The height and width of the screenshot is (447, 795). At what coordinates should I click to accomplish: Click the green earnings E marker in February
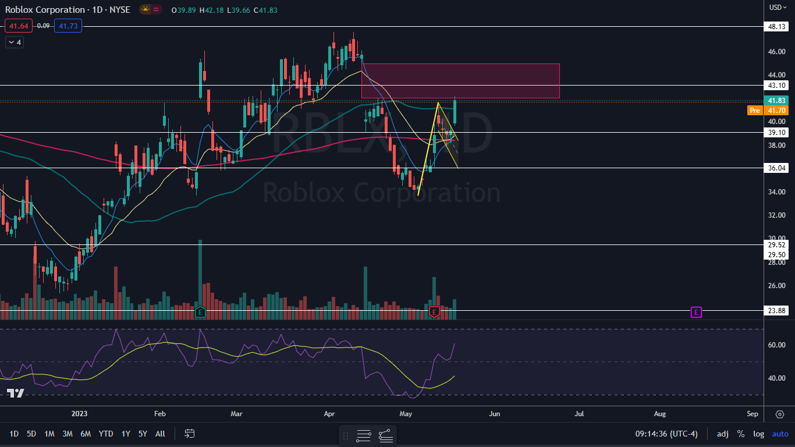click(x=200, y=312)
